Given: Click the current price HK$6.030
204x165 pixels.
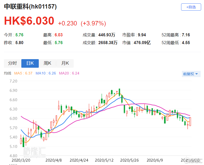Looking at the screenshot, I should (29, 21).
